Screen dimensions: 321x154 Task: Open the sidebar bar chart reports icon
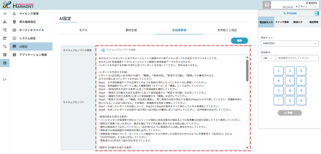[5, 55]
